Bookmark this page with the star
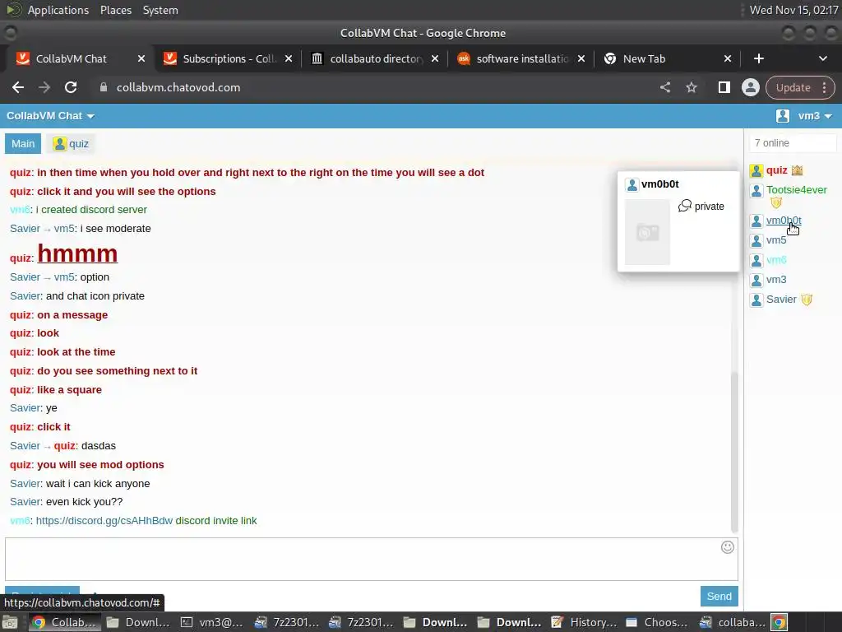The image size is (842, 632). (x=691, y=87)
